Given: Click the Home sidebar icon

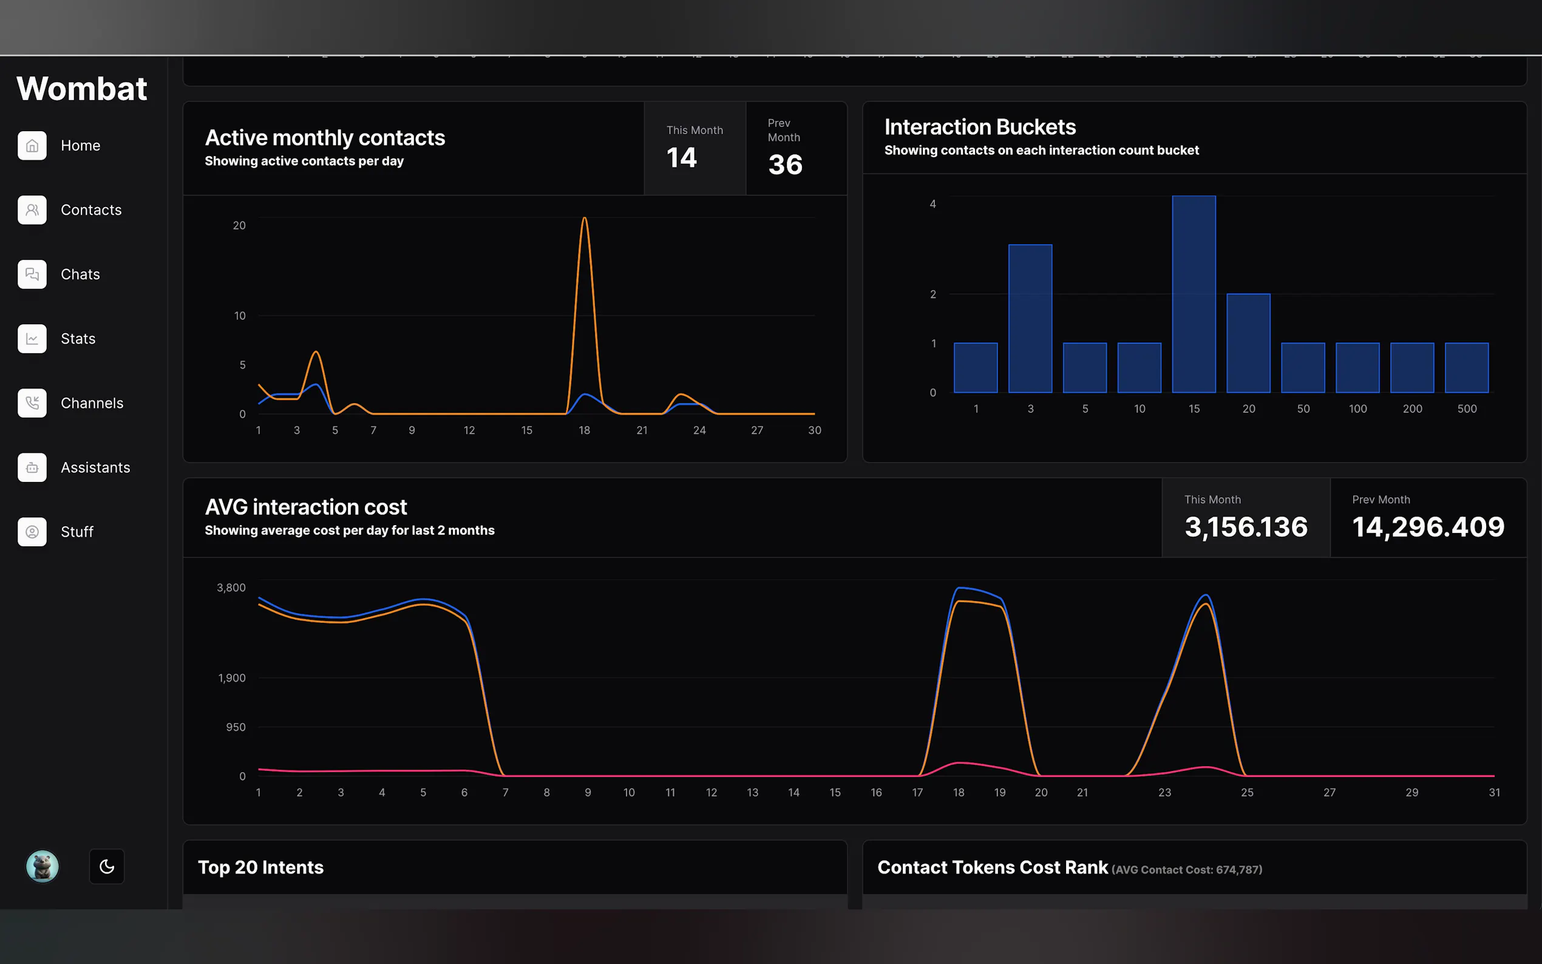Looking at the screenshot, I should tap(32, 146).
